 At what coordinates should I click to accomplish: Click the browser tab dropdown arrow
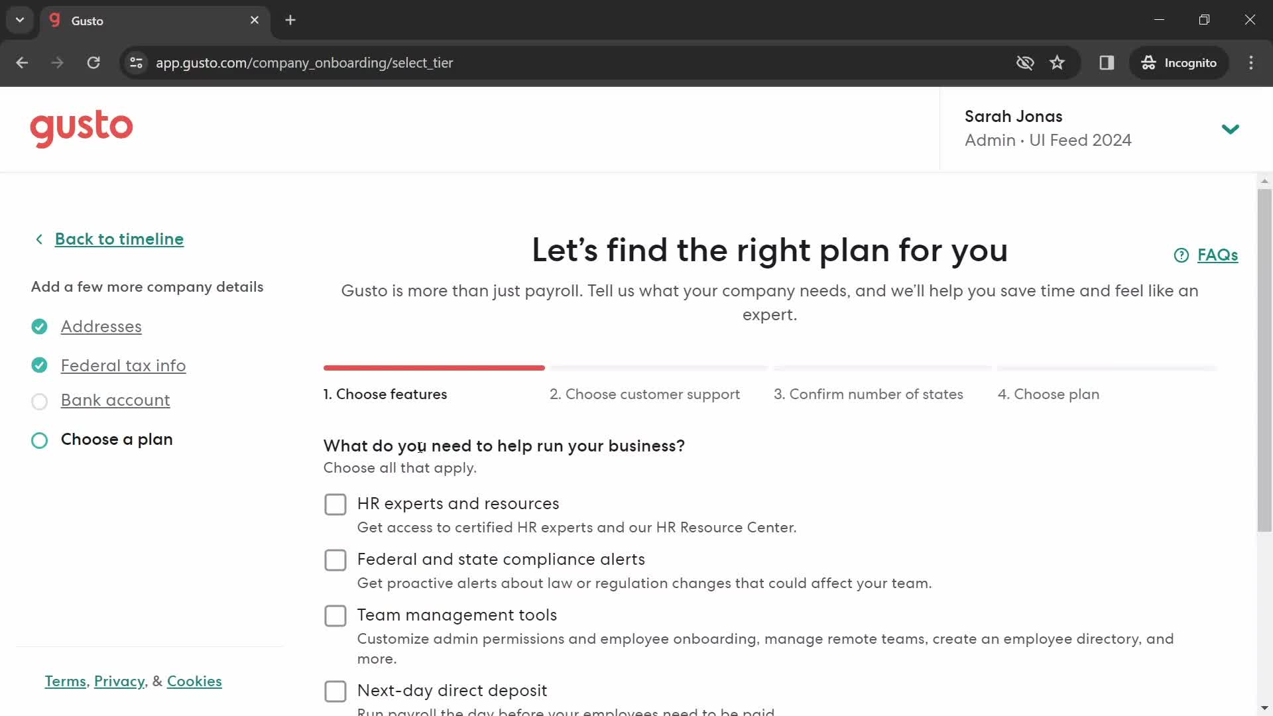(x=19, y=19)
